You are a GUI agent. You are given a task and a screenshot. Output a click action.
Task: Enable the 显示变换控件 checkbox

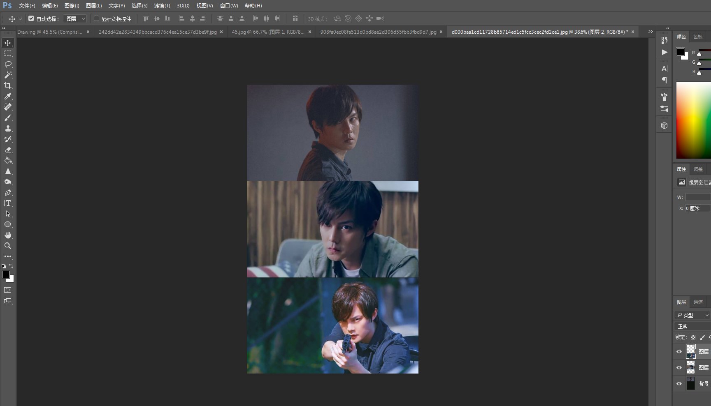click(96, 18)
